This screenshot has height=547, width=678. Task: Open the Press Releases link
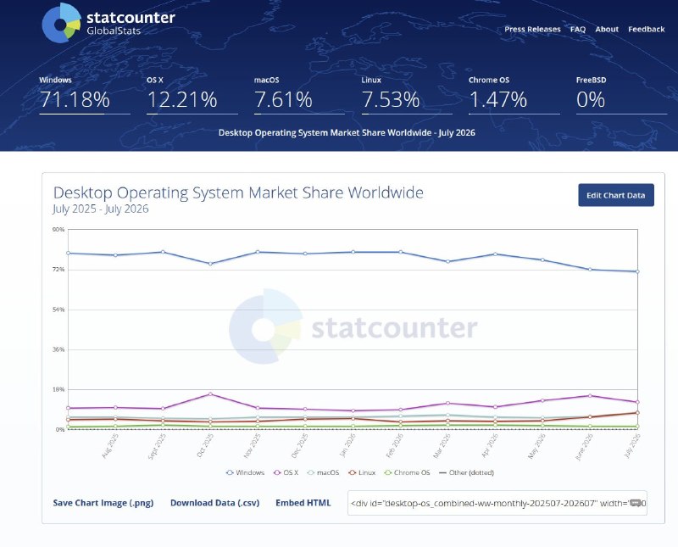(x=532, y=29)
